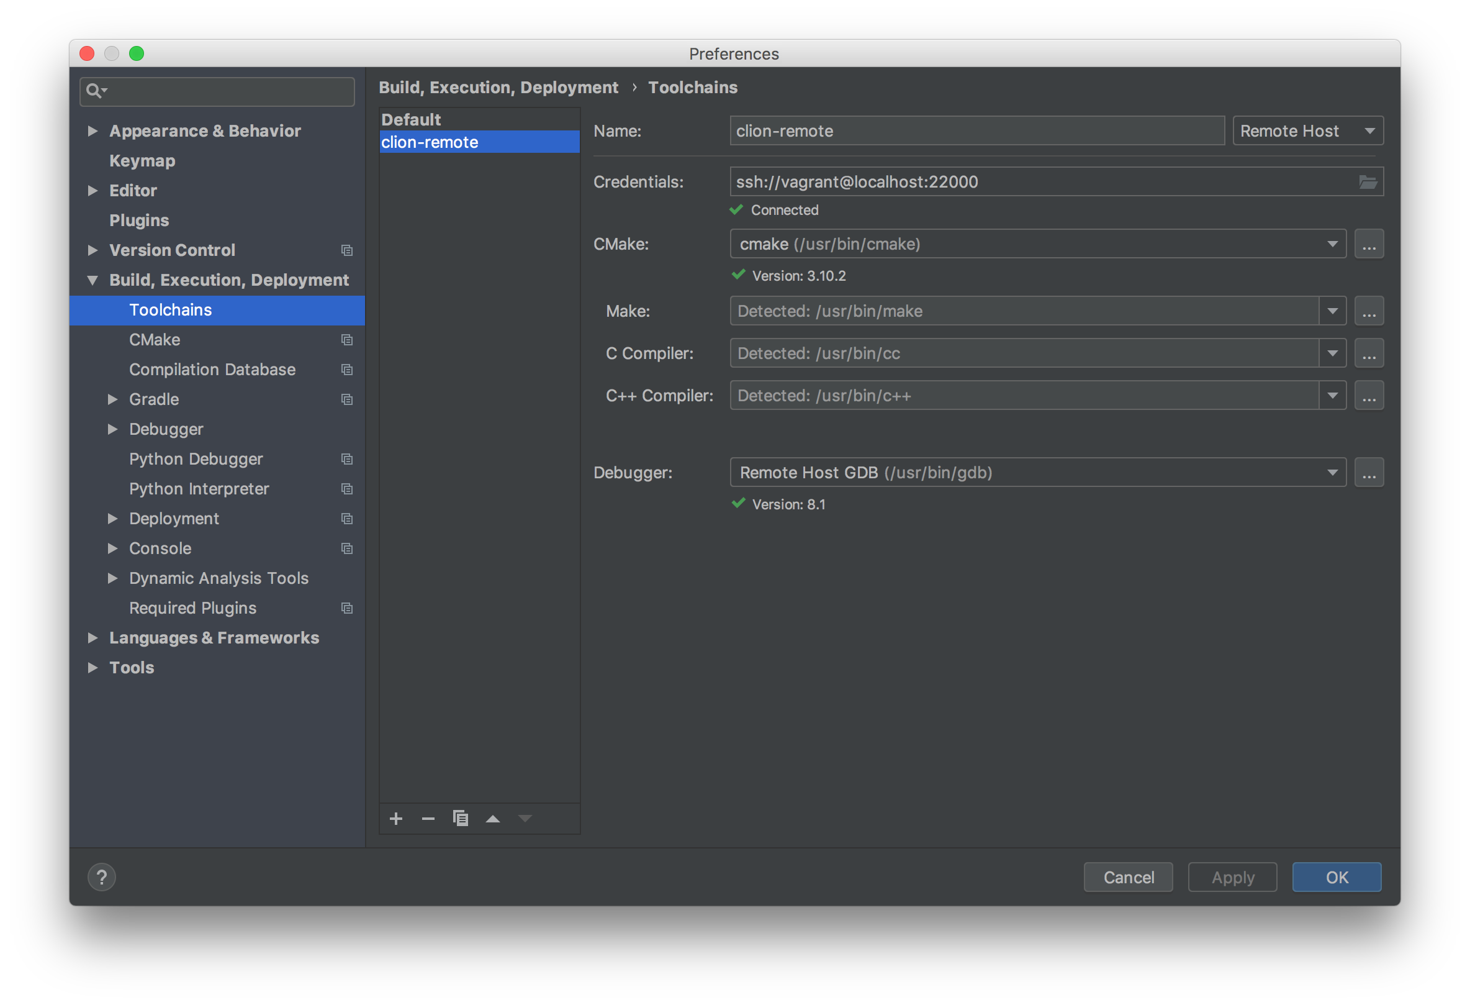Select the Default toolchain entry

(x=411, y=120)
